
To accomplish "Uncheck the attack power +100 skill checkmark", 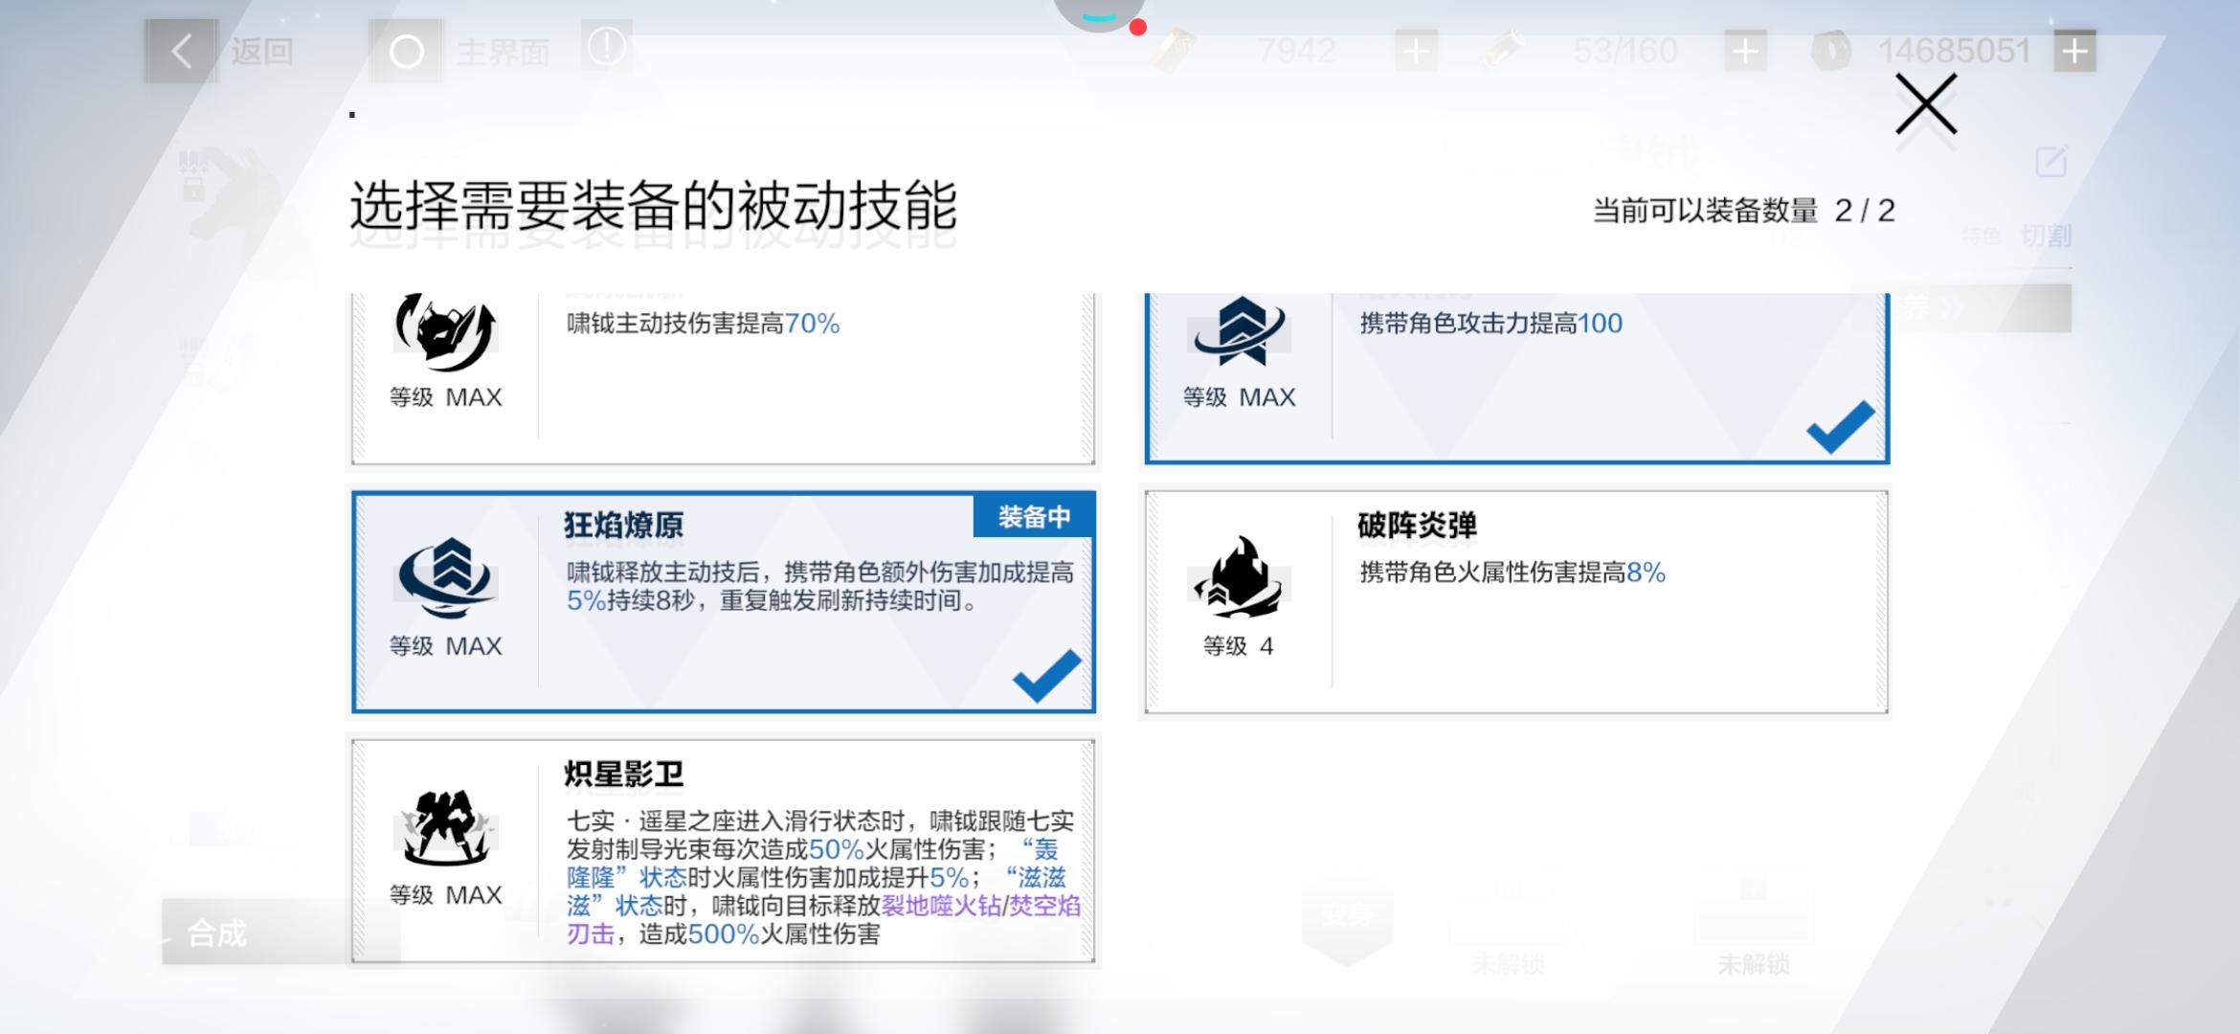I will tap(1840, 426).
